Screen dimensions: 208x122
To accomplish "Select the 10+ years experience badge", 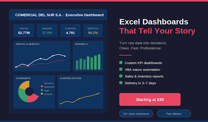I will click(x=136, y=113).
